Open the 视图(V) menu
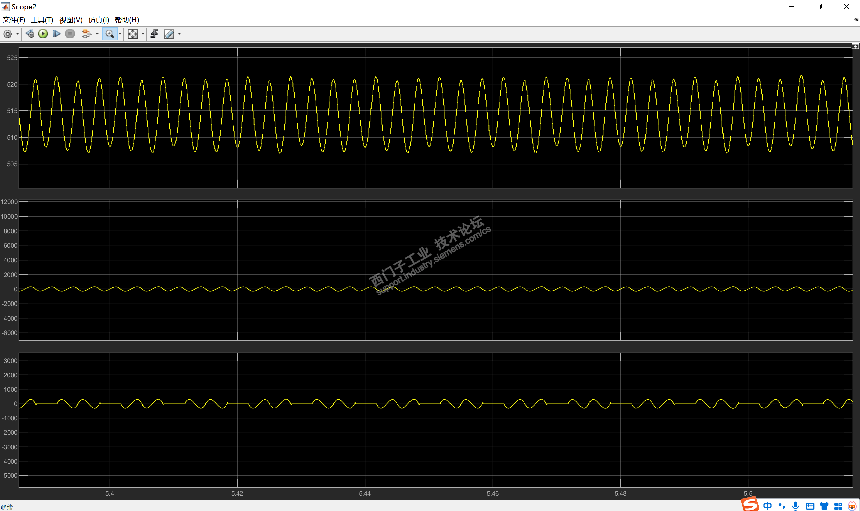860x511 pixels. click(x=71, y=20)
